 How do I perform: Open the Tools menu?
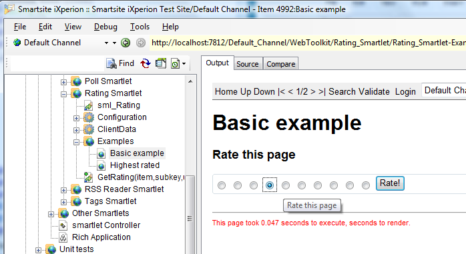pos(140,27)
